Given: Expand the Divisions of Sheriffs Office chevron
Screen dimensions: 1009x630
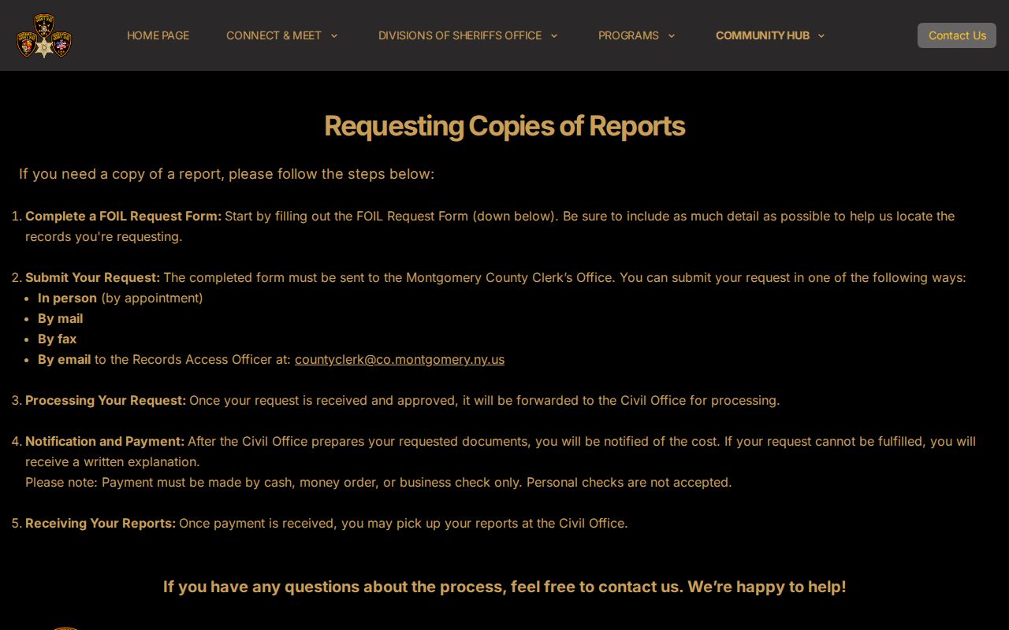Looking at the screenshot, I should 553,35.
